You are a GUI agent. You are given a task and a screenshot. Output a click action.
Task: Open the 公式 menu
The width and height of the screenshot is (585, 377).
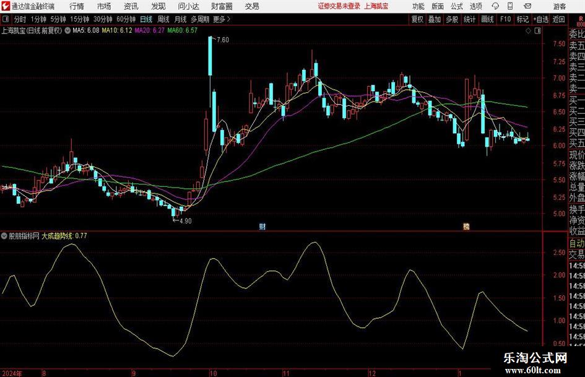[x=457, y=6]
